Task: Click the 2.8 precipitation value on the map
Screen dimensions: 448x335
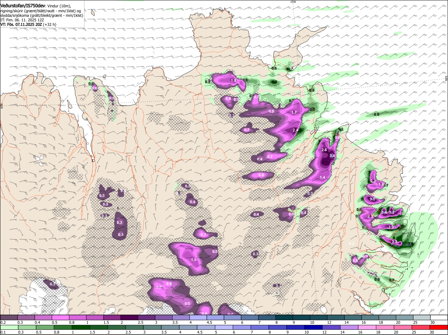Action: click(324, 150)
